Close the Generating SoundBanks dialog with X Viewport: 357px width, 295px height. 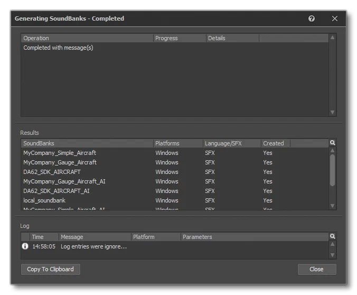click(334, 19)
